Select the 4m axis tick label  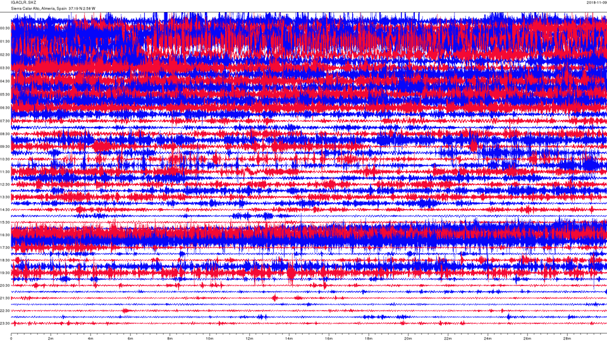[90, 338]
